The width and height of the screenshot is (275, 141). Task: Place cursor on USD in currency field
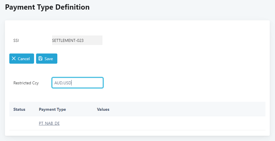(x=67, y=83)
